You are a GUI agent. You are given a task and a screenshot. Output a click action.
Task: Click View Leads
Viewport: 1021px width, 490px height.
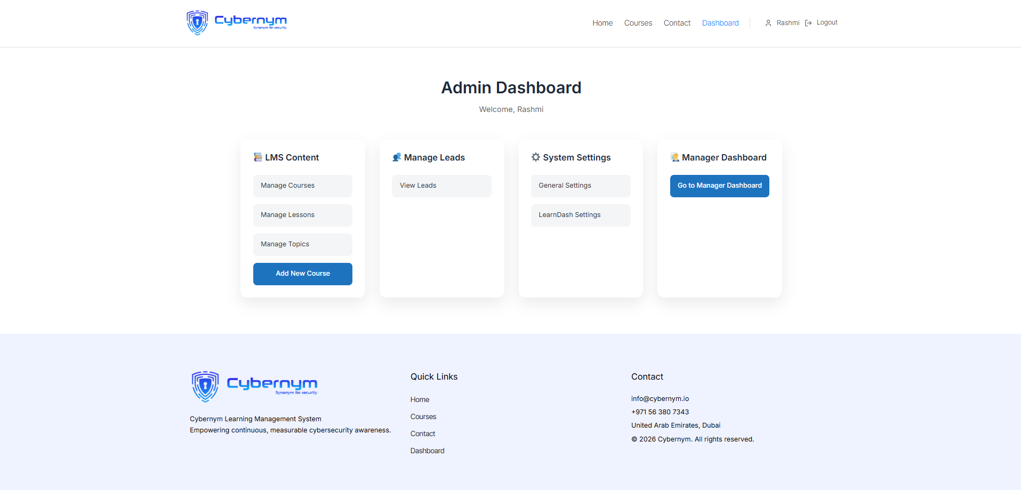441,186
